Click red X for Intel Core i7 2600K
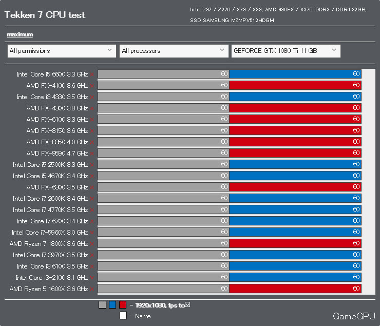Viewport: 380px width, 326px height. coord(92,199)
